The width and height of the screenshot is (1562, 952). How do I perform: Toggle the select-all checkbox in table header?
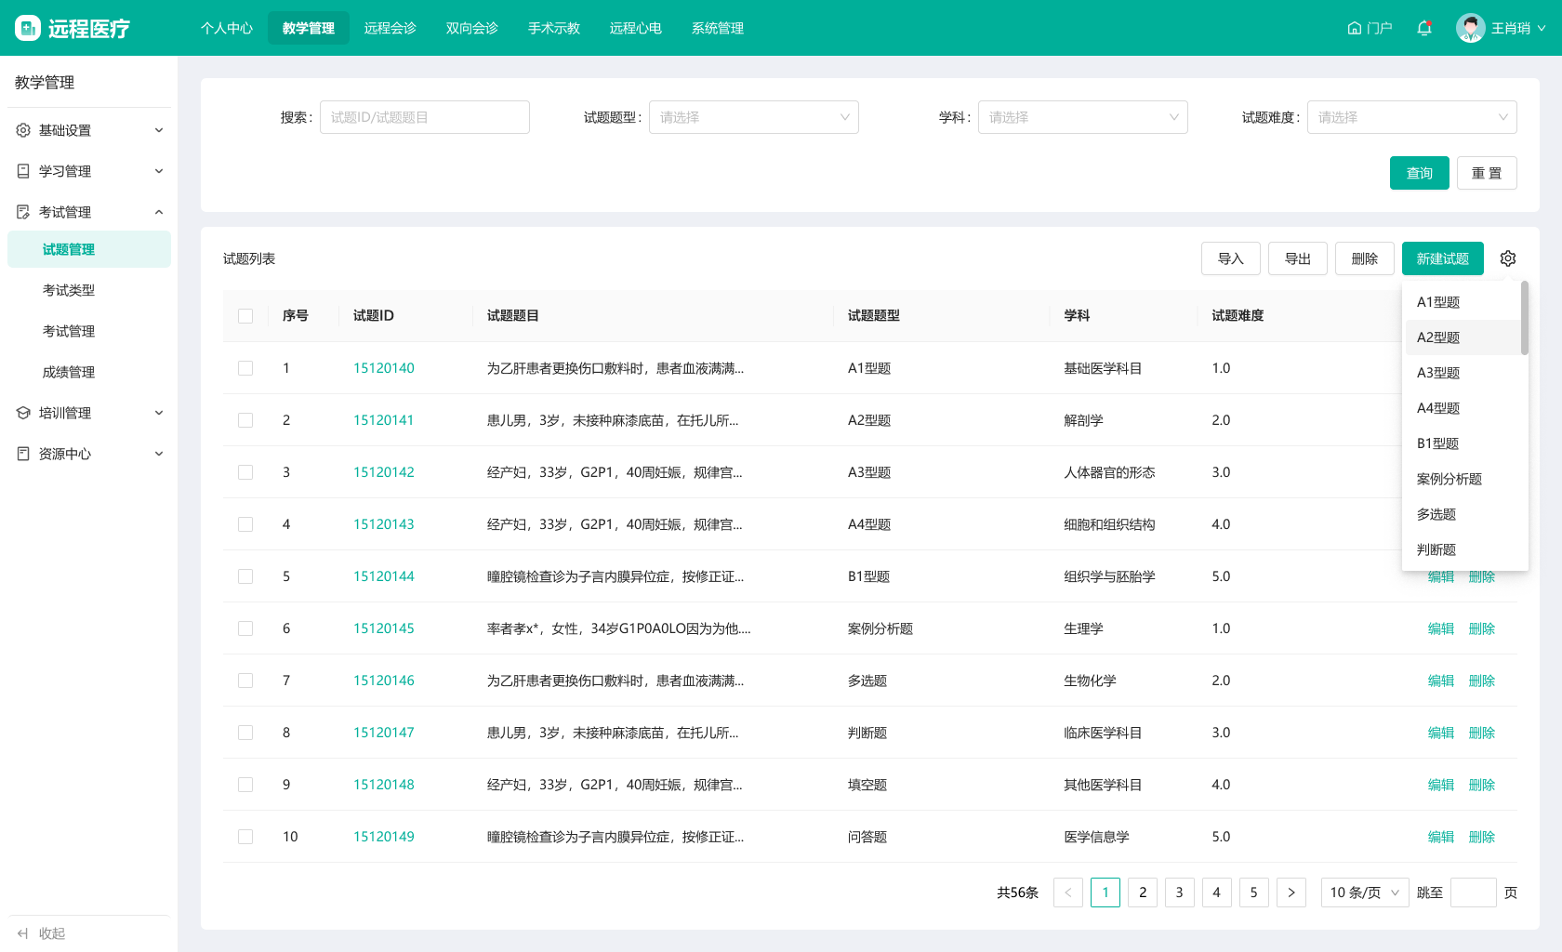(245, 316)
